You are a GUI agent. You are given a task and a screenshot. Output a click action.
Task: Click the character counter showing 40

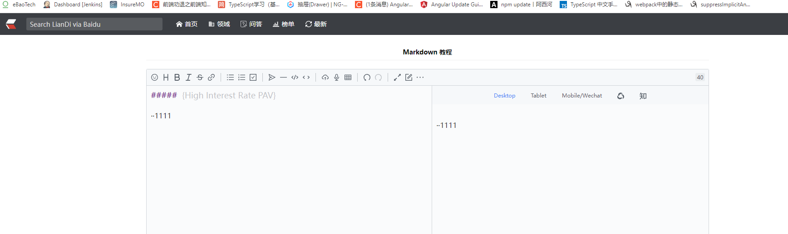click(x=700, y=78)
